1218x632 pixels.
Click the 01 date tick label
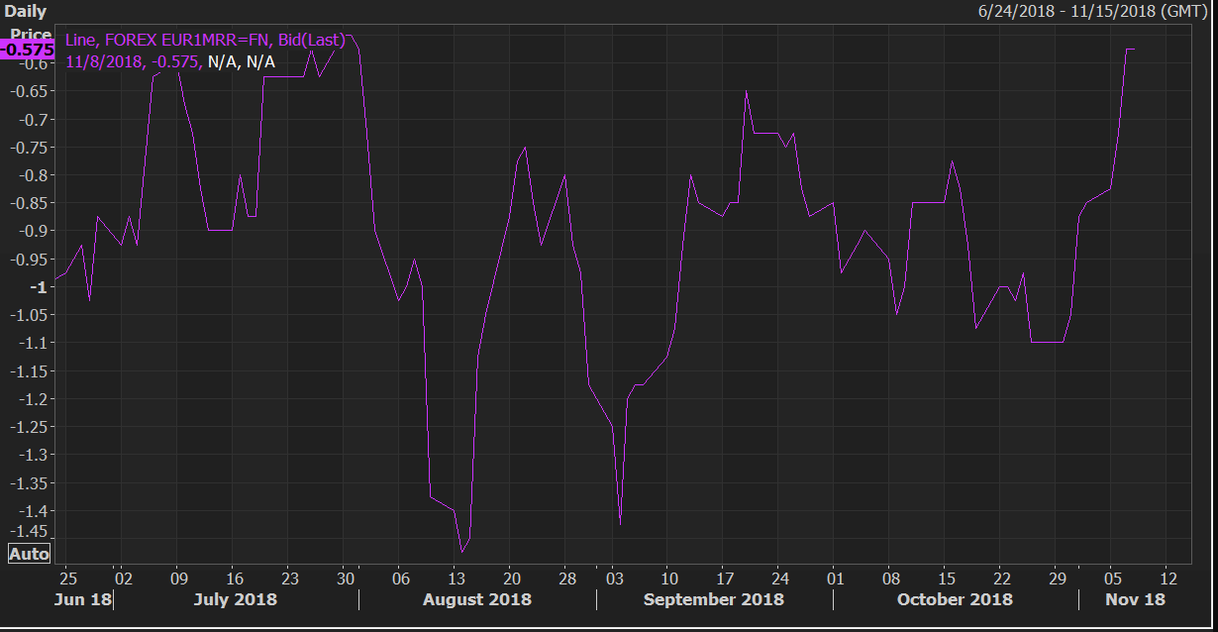pyautogui.click(x=836, y=578)
